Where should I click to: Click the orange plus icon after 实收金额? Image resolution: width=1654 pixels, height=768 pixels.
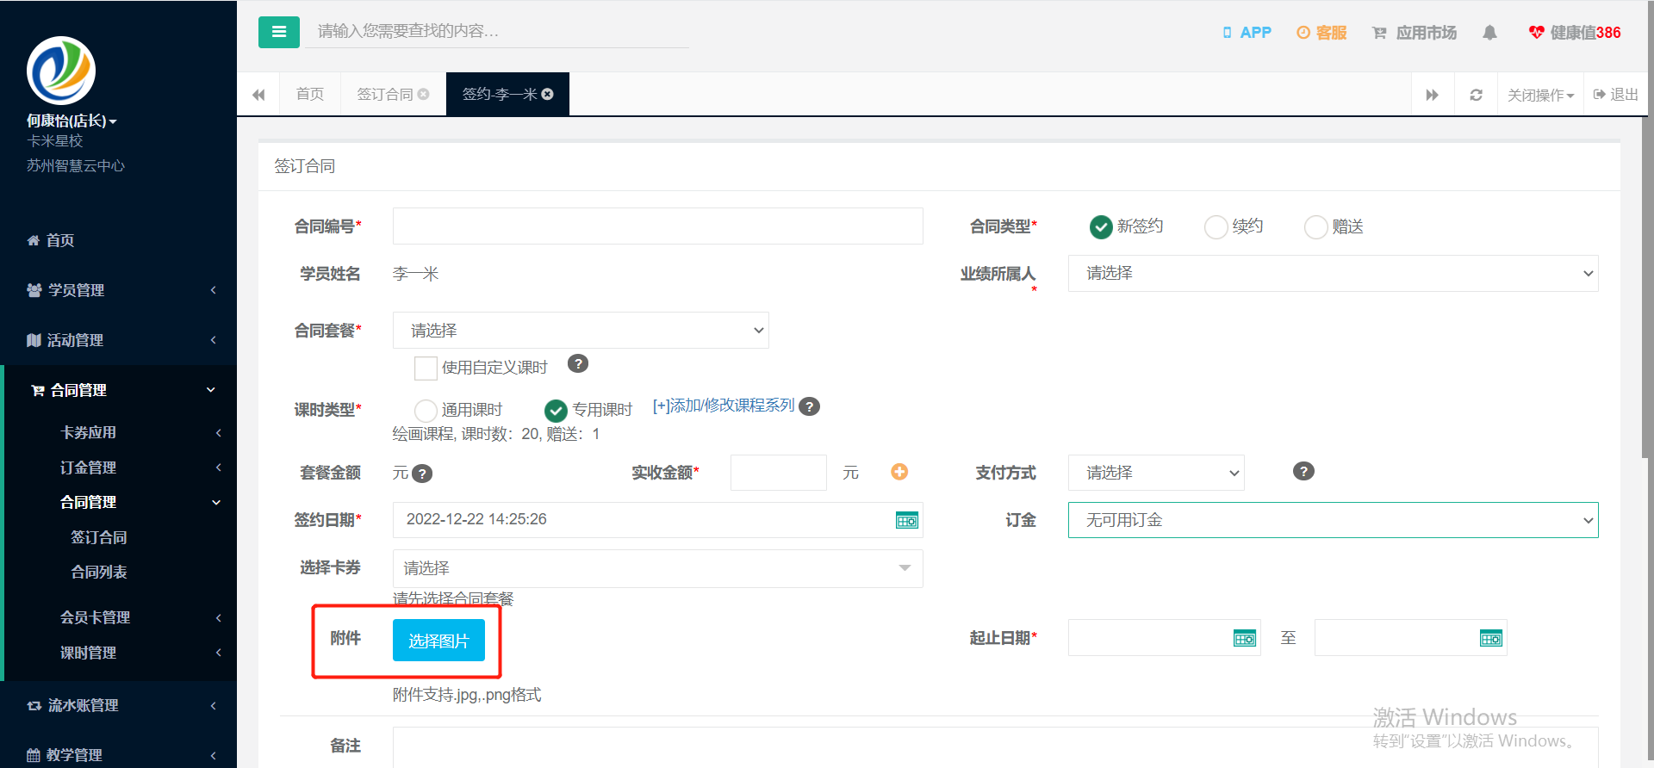(899, 471)
